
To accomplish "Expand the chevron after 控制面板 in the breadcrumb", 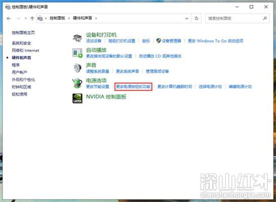I will pyautogui.click(x=69, y=18).
